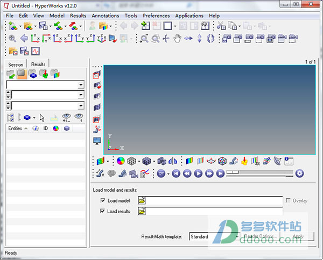Toggle the eye plus/minus visibility icon
The image size is (323, 260).
(x=66, y=118)
